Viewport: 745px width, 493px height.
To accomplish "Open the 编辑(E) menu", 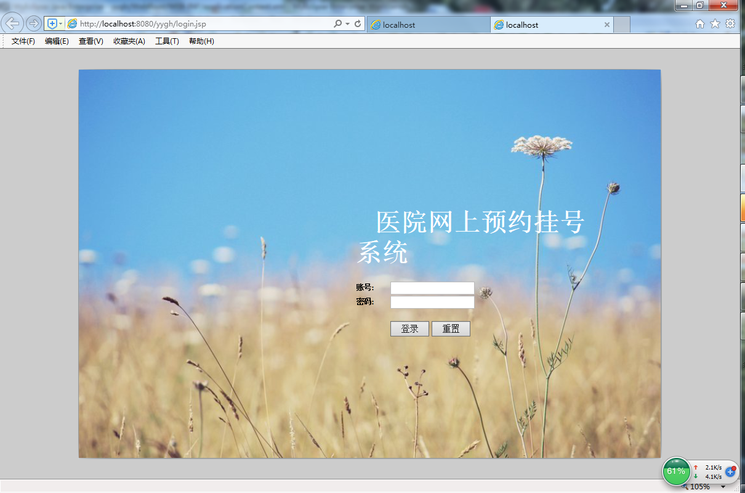I will pyautogui.click(x=57, y=41).
